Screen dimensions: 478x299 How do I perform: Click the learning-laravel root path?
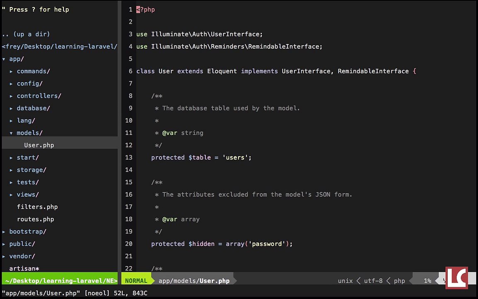pyautogui.click(x=59, y=47)
